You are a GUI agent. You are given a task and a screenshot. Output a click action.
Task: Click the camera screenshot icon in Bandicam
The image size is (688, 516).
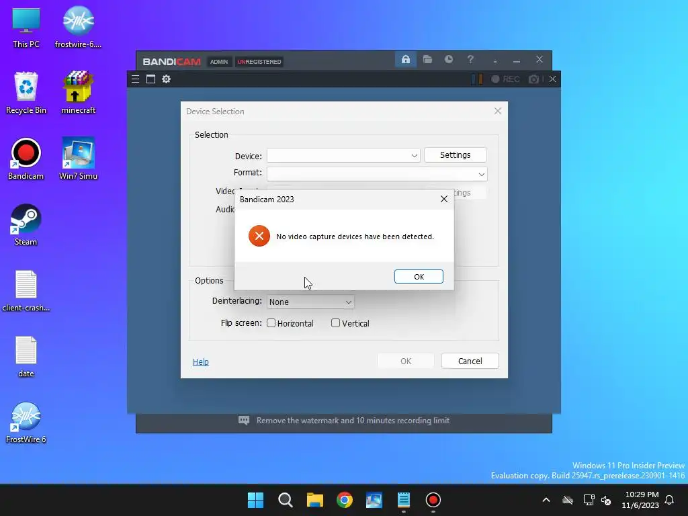tap(533, 79)
